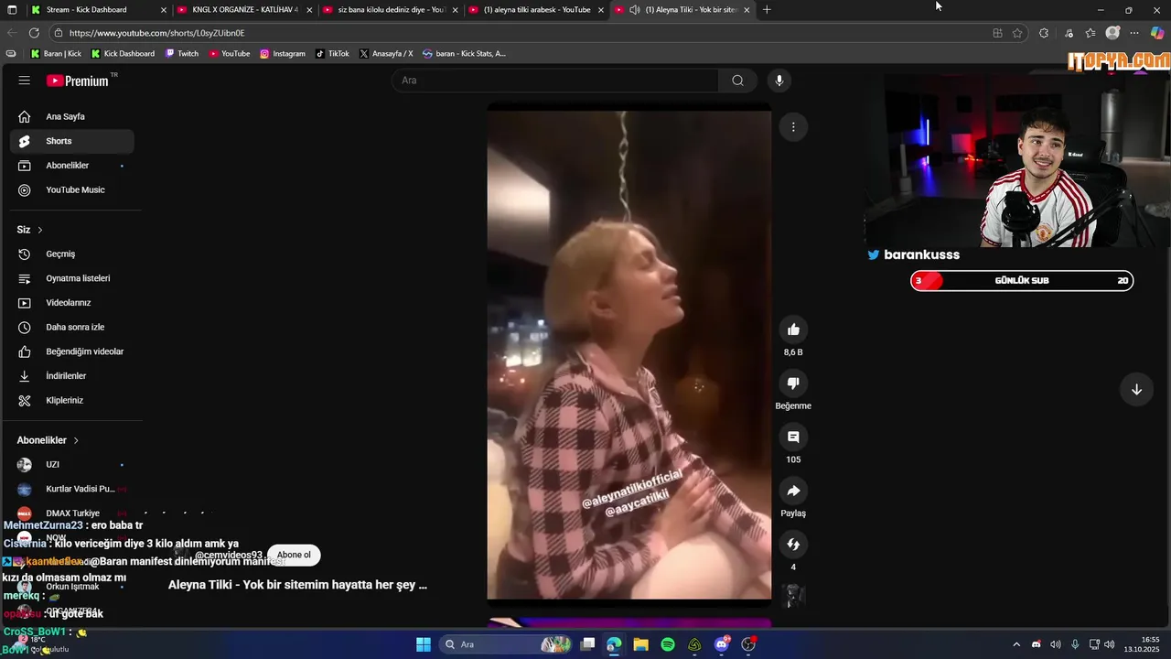The height and width of the screenshot is (659, 1171).
Task: Show hidden system tray icons chevron
Action: [x=1015, y=644]
